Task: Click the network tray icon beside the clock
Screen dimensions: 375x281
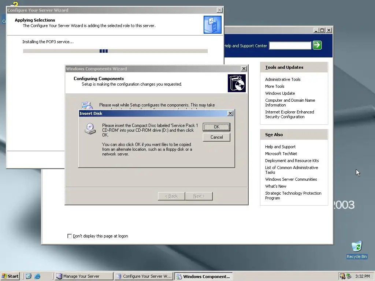Action: tap(349, 276)
